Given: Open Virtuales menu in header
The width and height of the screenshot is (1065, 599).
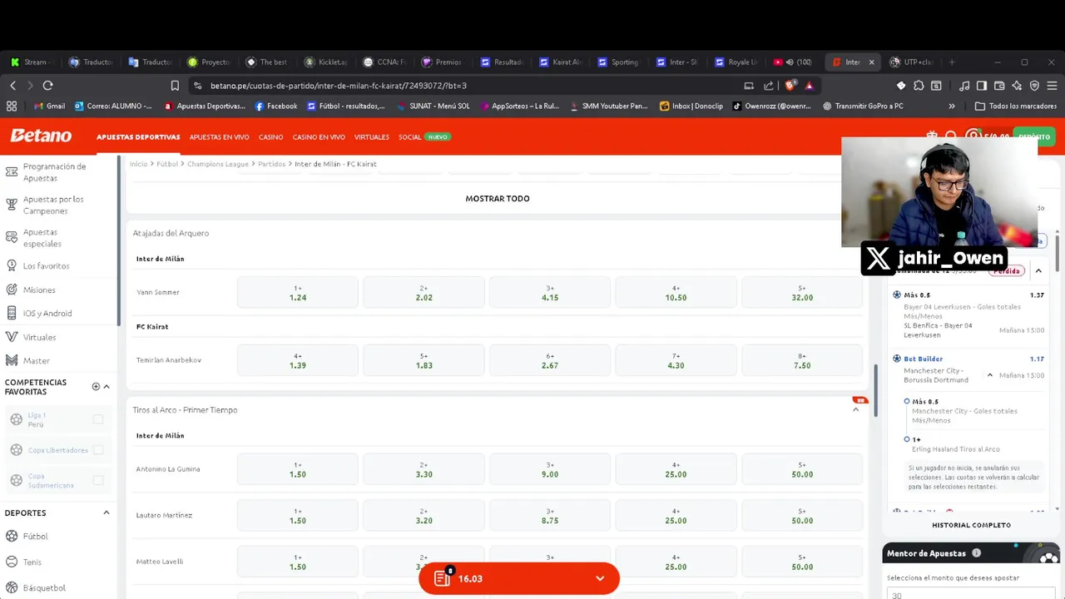Looking at the screenshot, I should (x=371, y=136).
